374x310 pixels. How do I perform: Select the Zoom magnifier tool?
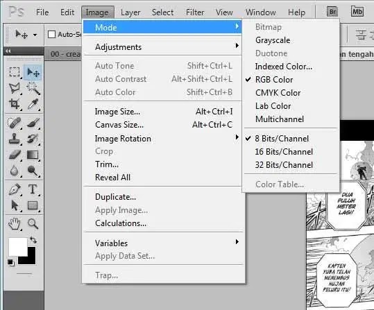click(33, 224)
